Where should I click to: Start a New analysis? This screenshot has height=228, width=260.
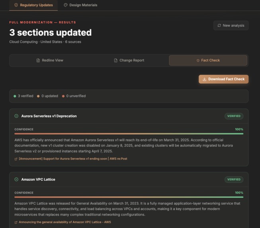click(x=231, y=25)
